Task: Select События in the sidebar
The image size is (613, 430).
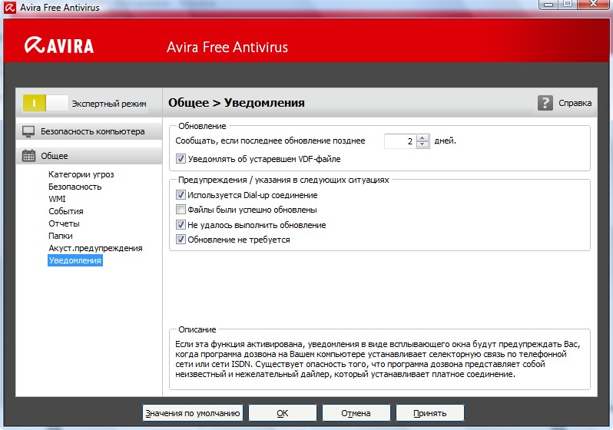Action: [x=66, y=211]
